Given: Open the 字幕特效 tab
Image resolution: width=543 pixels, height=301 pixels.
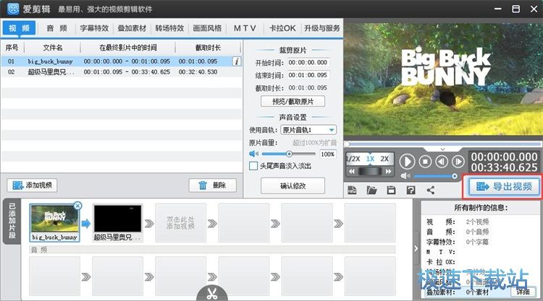Looking at the screenshot, I should point(94,28).
